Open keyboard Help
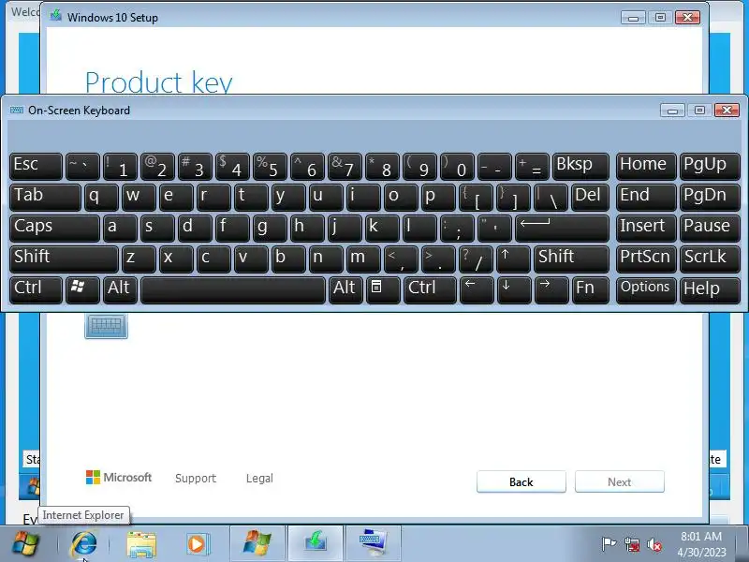 (710, 289)
